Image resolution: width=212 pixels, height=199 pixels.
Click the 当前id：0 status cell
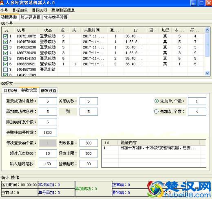coord(19,192)
